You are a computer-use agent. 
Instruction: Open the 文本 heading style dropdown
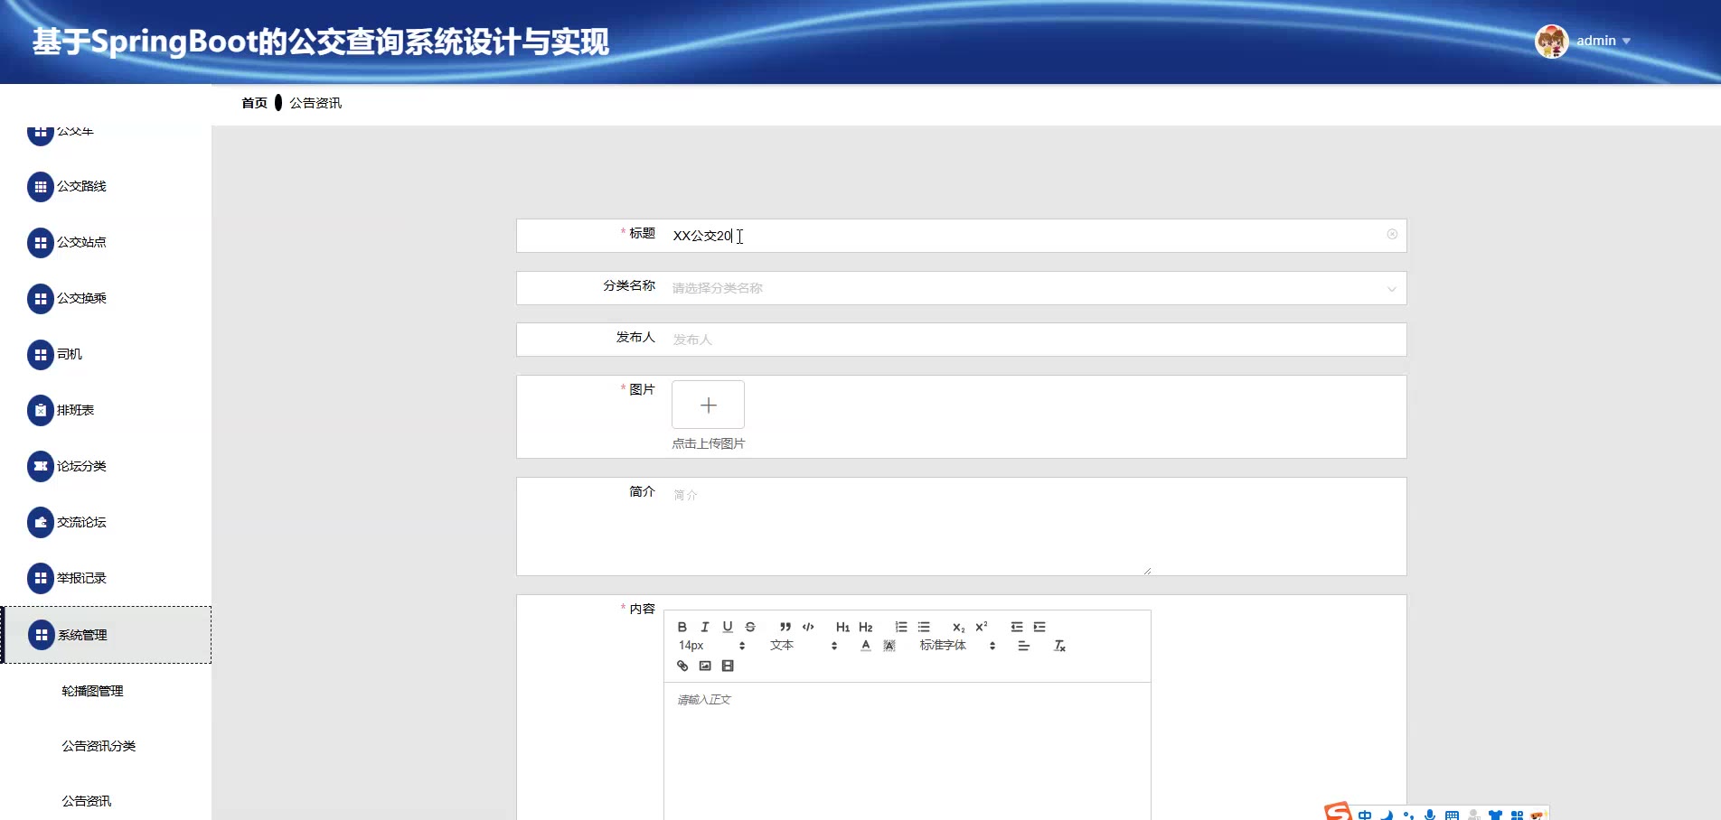tap(804, 646)
